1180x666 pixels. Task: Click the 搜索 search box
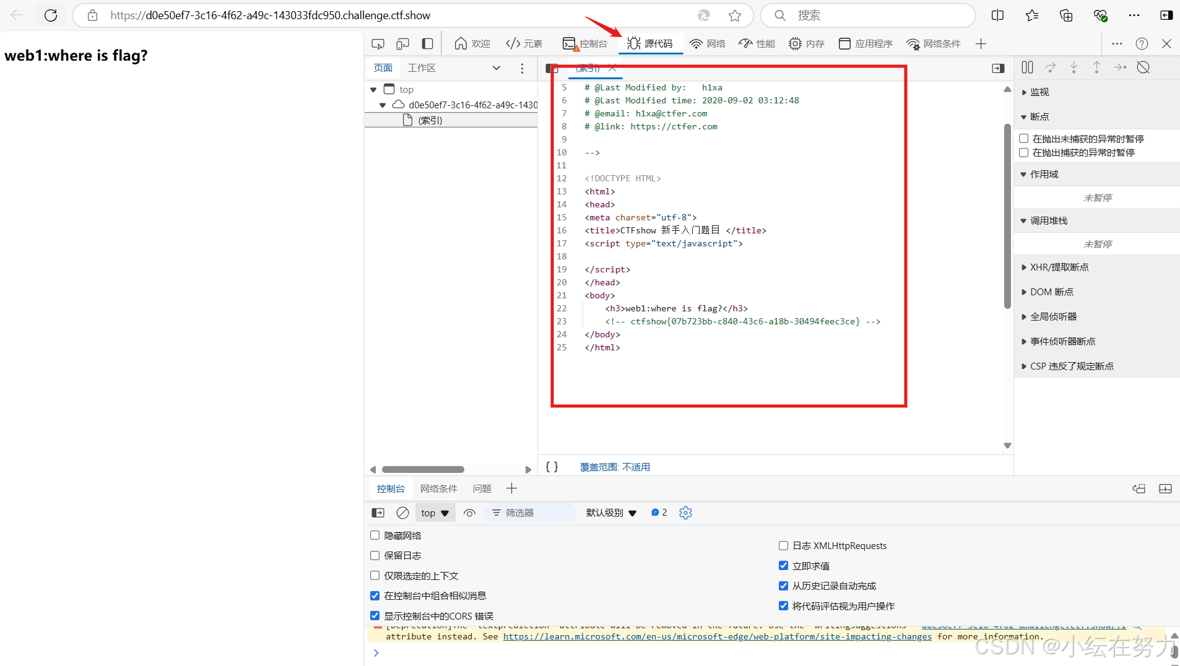868,15
